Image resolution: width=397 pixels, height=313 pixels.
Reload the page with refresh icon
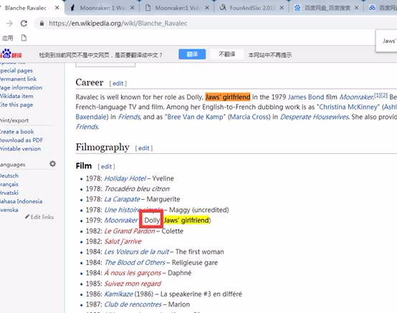coord(24,24)
